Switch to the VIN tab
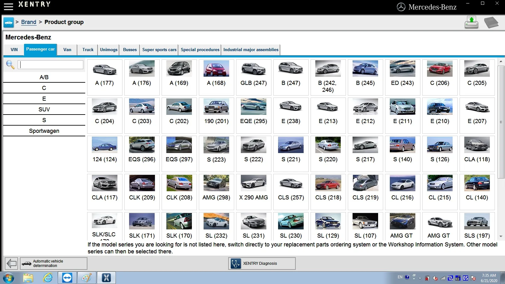The width and height of the screenshot is (505, 284). (x=14, y=50)
